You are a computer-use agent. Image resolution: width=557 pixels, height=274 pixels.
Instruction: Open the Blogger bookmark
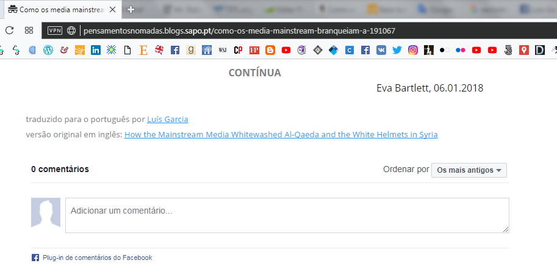coord(270,51)
